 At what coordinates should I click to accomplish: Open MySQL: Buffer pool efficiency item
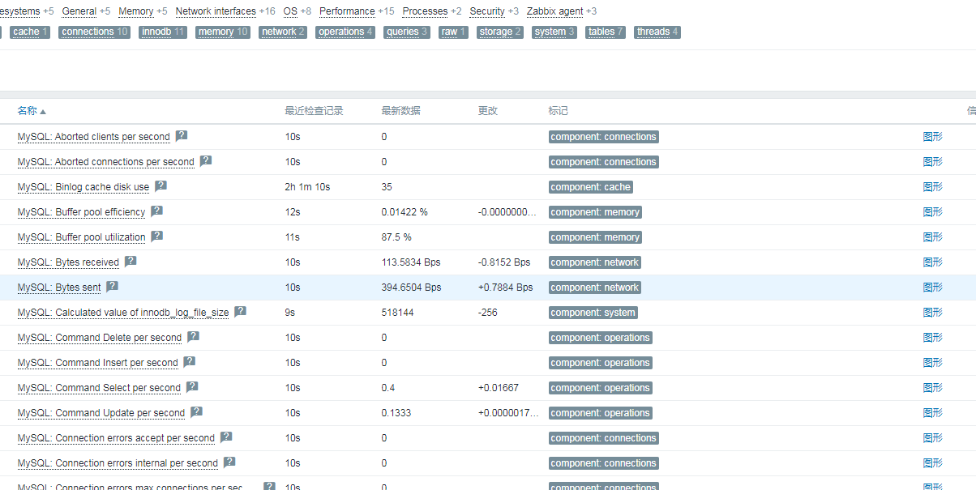(81, 212)
